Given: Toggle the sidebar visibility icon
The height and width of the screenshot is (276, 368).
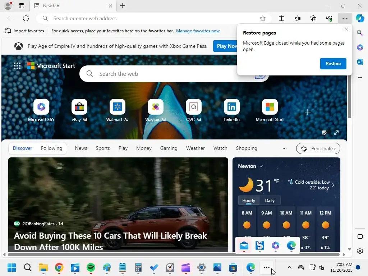Looking at the screenshot, I should (360, 236).
